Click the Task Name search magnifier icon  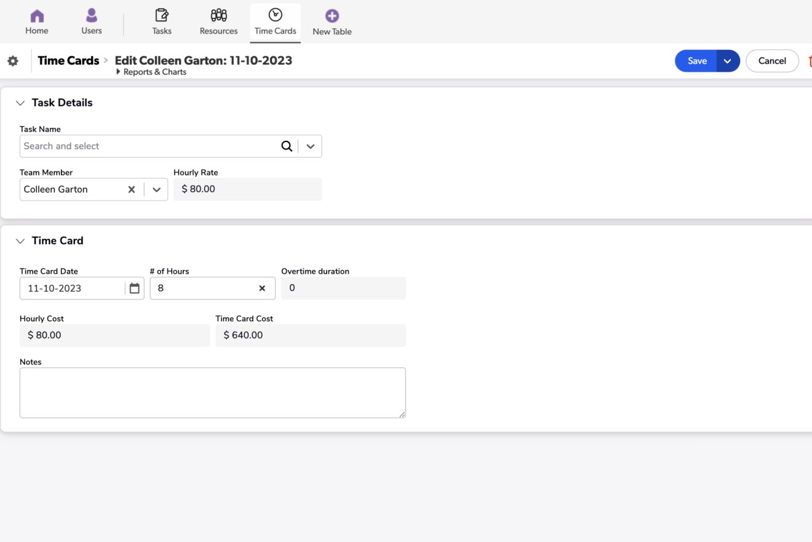pos(287,146)
